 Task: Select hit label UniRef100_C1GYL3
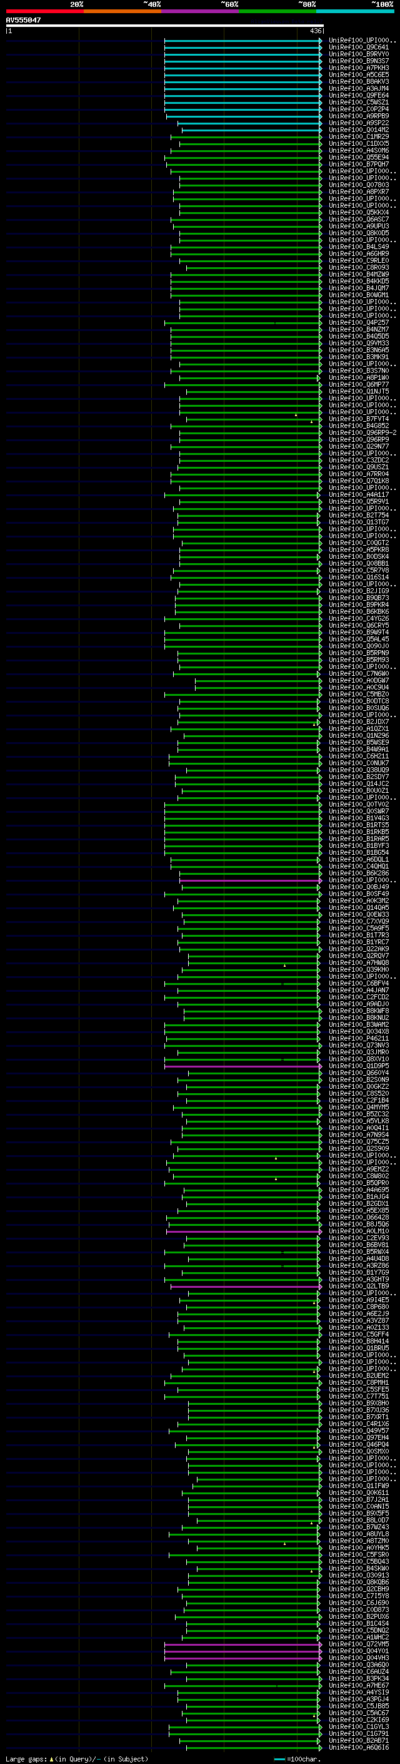click(x=358, y=1726)
